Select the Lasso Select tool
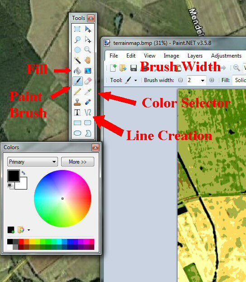Screen dimensions: 246x282 click(x=77, y=39)
